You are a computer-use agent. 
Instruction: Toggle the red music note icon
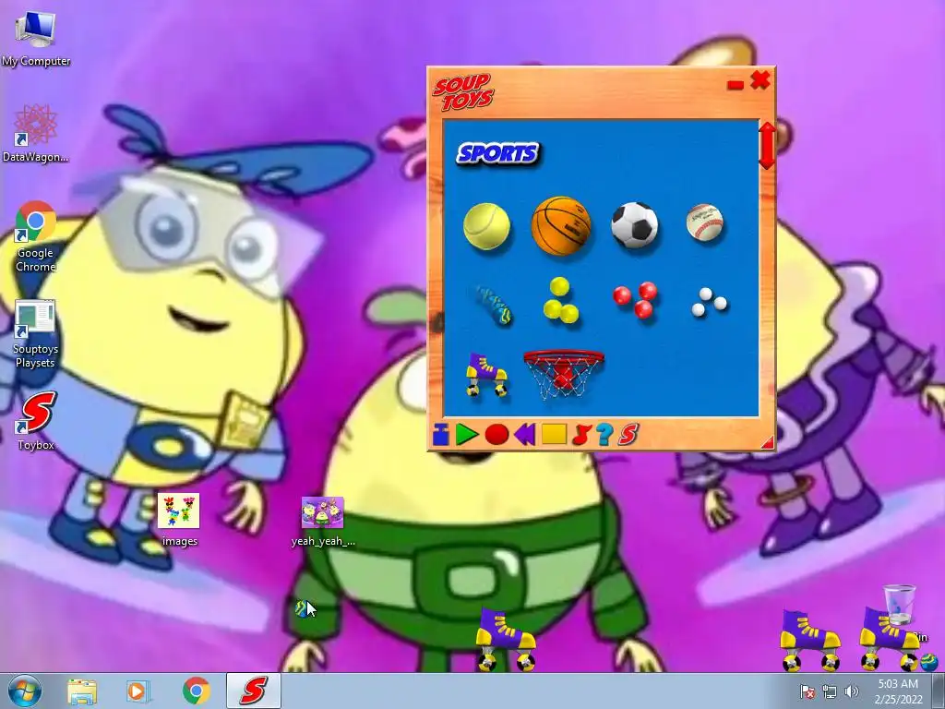click(581, 434)
